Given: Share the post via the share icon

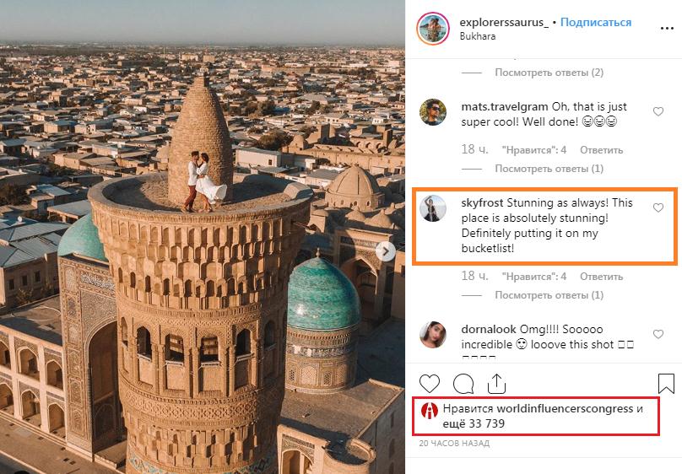Looking at the screenshot, I should pos(496,383).
